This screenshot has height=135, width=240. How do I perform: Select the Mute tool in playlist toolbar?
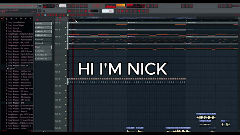tap(50, 15)
